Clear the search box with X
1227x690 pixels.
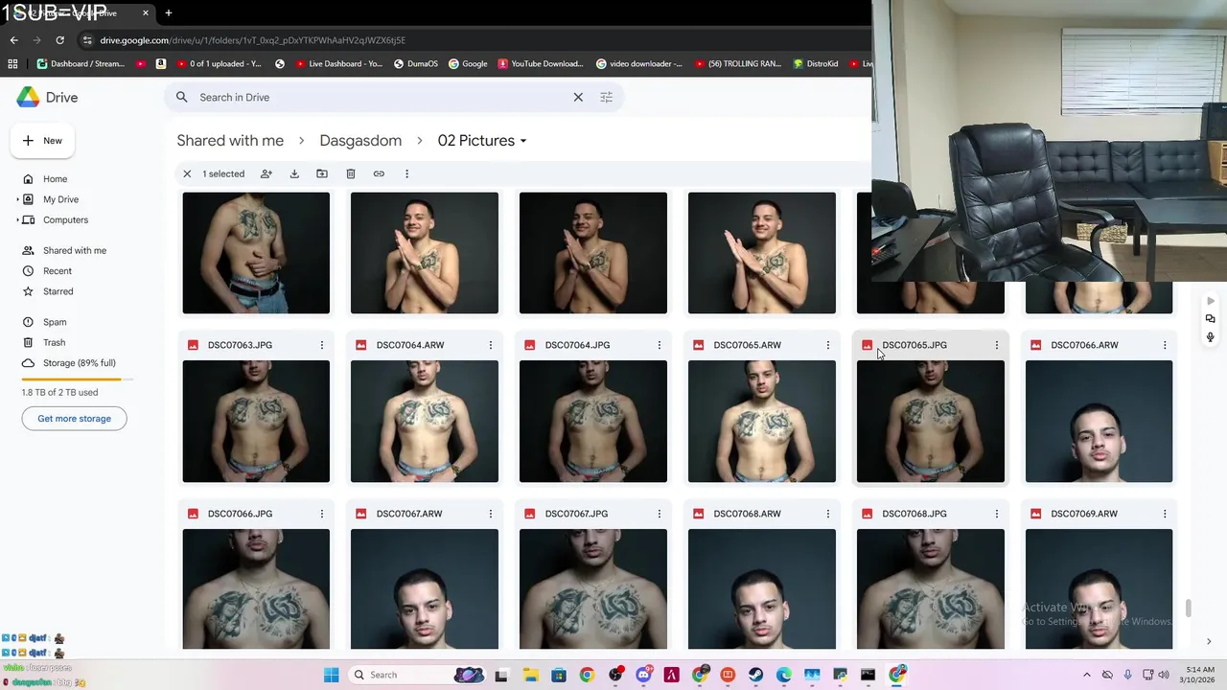[578, 97]
